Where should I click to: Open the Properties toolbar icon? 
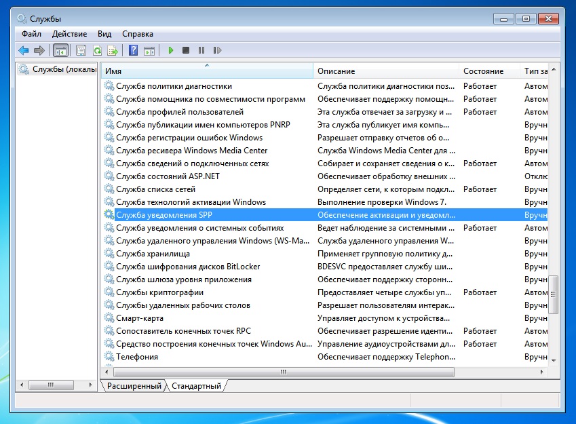(81, 50)
